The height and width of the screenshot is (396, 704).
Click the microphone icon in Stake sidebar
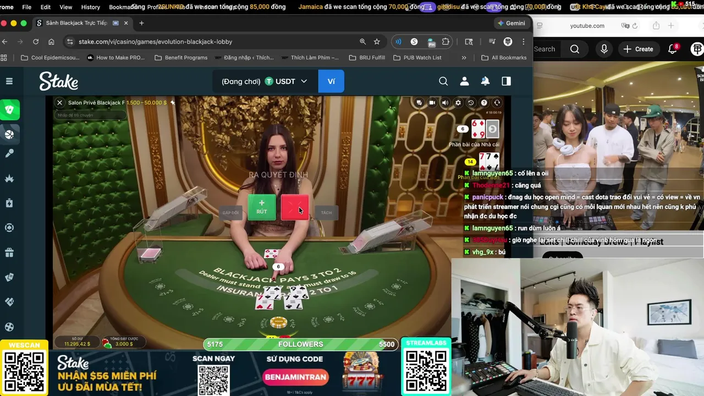point(9,153)
